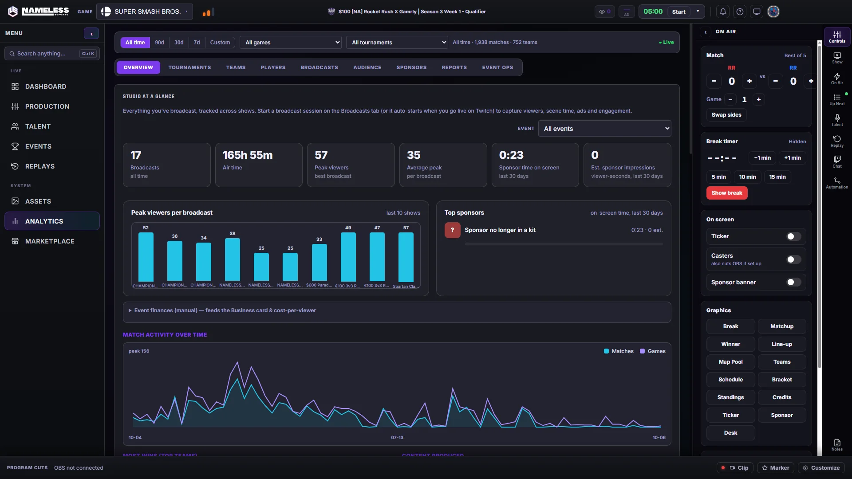Open the Start button dropdown arrow
852x479 pixels.
click(x=698, y=12)
